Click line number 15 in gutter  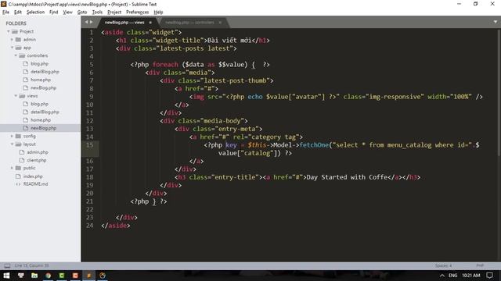click(x=90, y=145)
